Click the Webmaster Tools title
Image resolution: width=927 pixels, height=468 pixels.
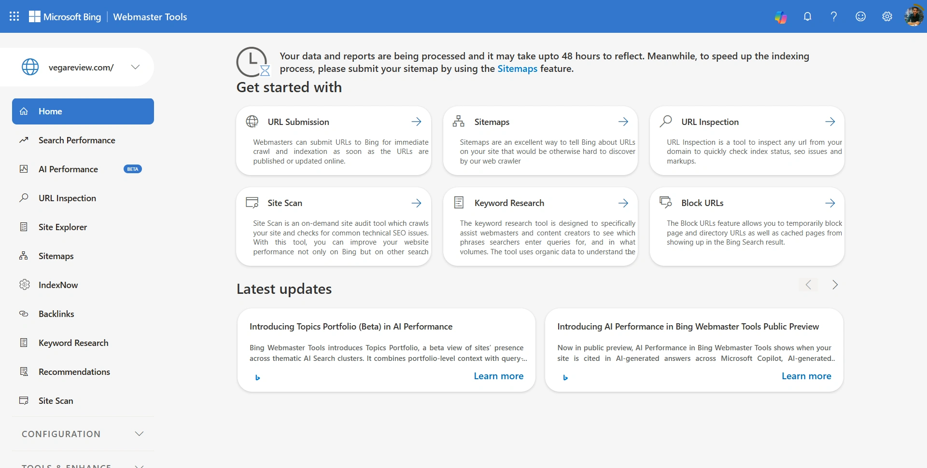pos(150,17)
